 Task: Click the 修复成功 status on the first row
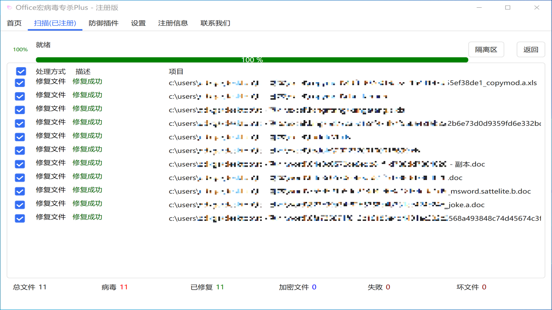pyautogui.click(x=87, y=81)
